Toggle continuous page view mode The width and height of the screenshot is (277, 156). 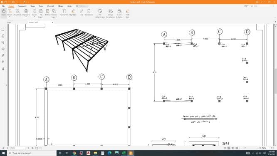pyautogui.click(x=229, y=148)
